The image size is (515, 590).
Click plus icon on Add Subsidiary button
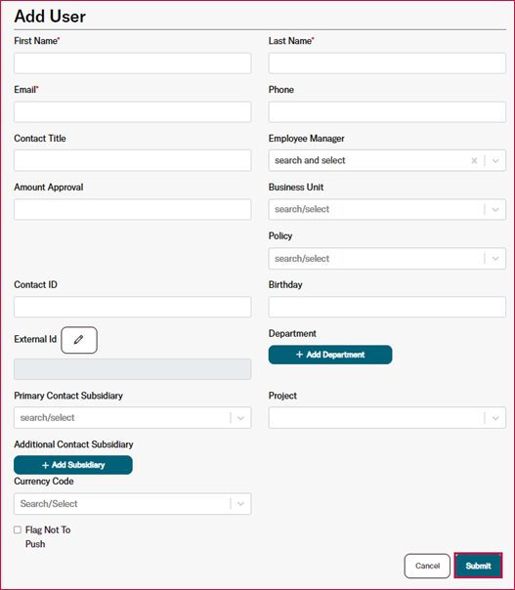46,465
